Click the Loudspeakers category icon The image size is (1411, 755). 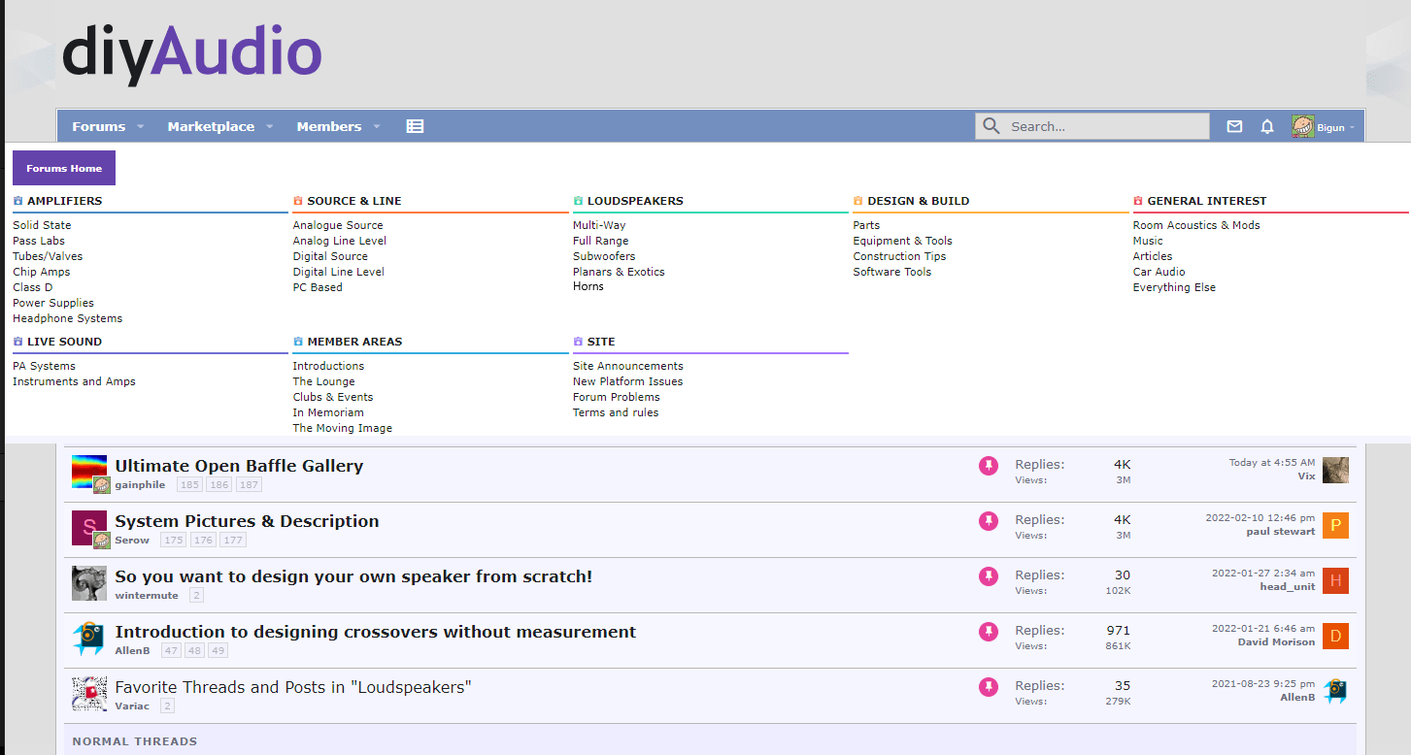pyautogui.click(x=578, y=201)
